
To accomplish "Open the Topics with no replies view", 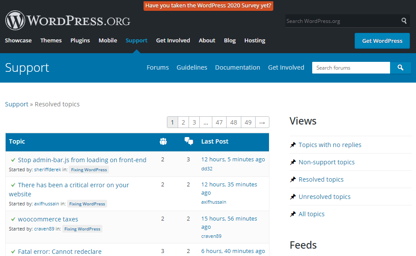I will (x=330, y=145).
